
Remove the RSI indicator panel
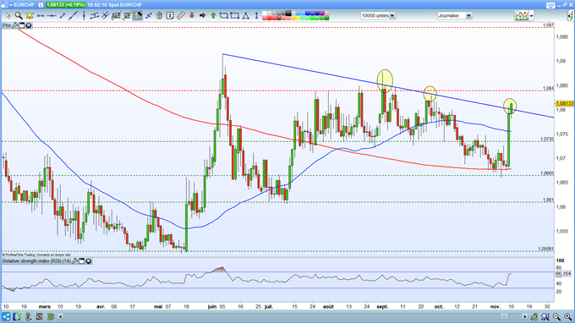point(89,261)
